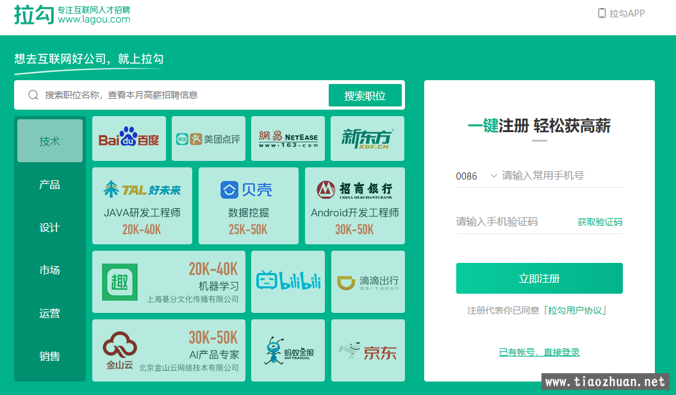The image size is (676, 395).
Task: Click 机器学习 job title
Action: 218,286
